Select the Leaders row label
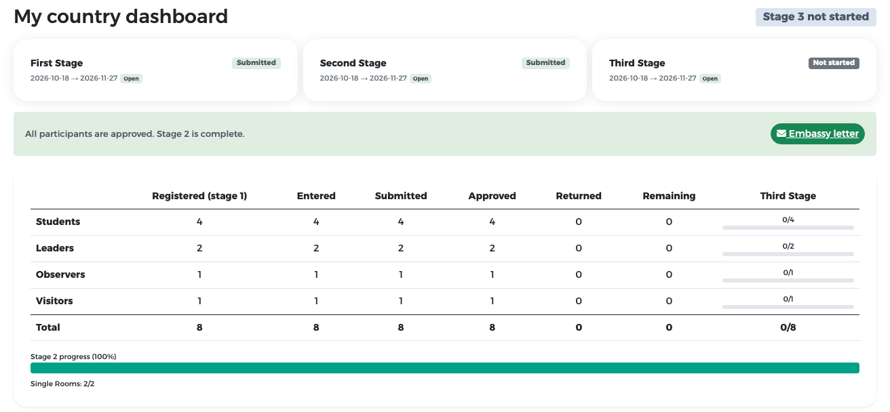The height and width of the screenshot is (412, 890). coord(55,248)
